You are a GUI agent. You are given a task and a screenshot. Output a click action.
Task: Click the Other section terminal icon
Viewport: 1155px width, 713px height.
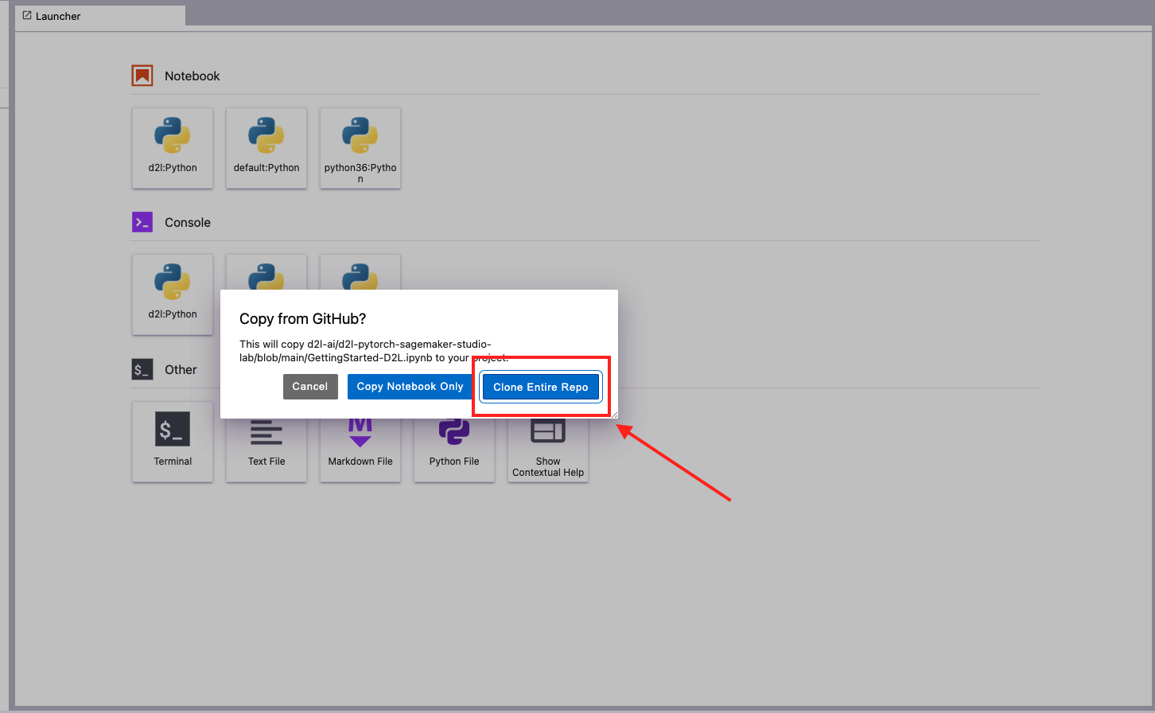[x=142, y=369]
